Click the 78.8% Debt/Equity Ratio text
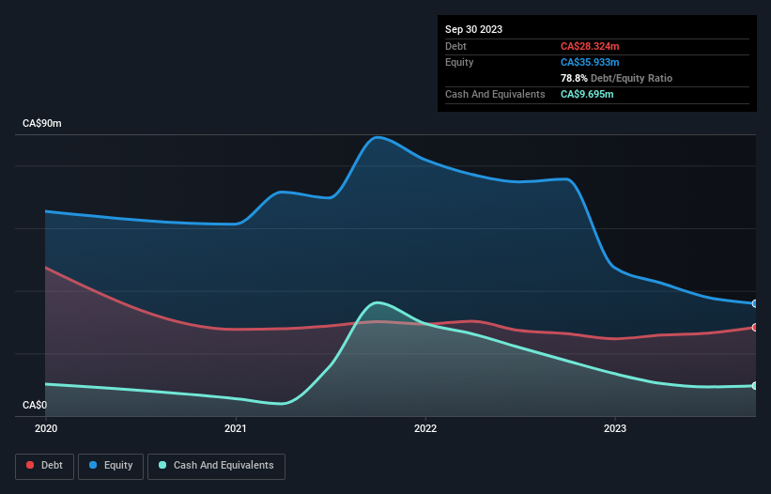This screenshot has width=771, height=494. click(x=616, y=78)
